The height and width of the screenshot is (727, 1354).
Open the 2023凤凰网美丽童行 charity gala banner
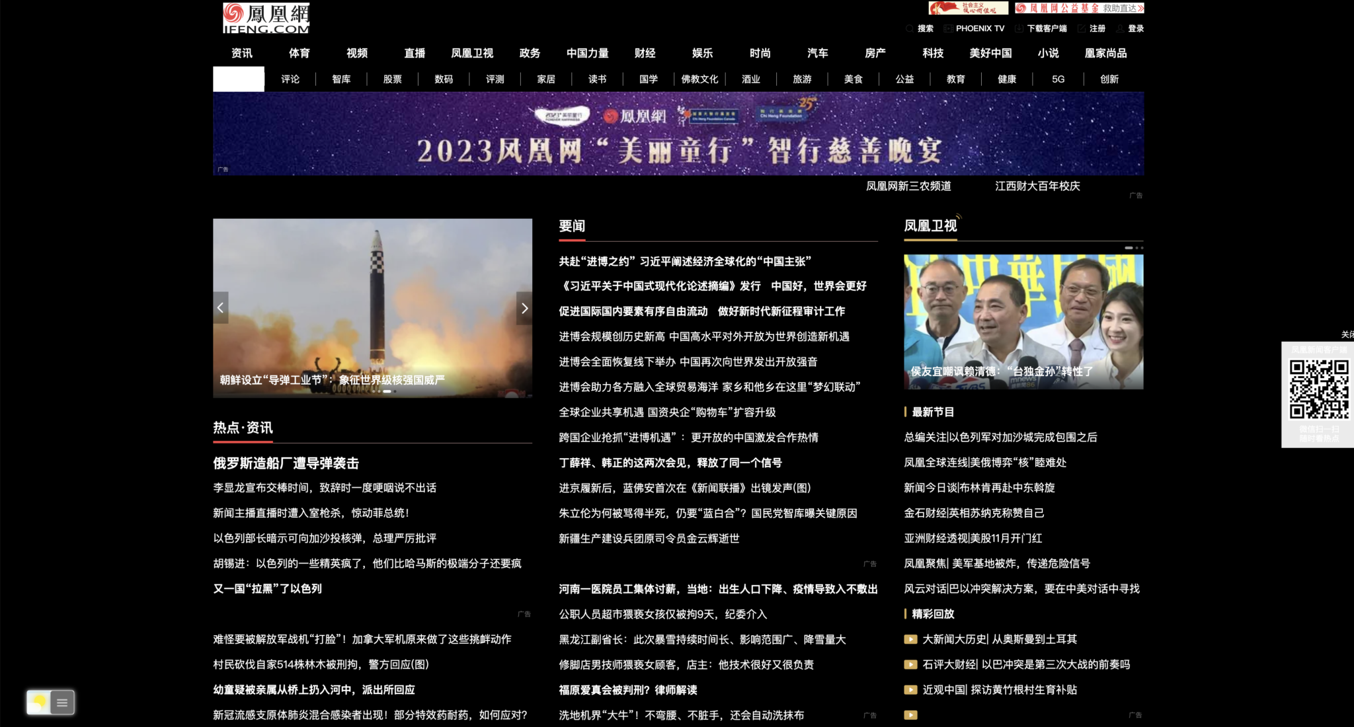point(678,134)
